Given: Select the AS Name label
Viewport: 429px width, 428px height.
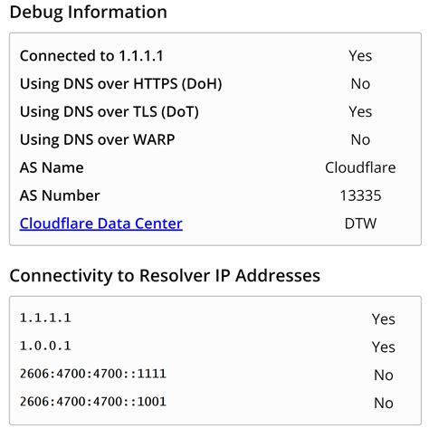Looking at the screenshot, I should (52, 167).
